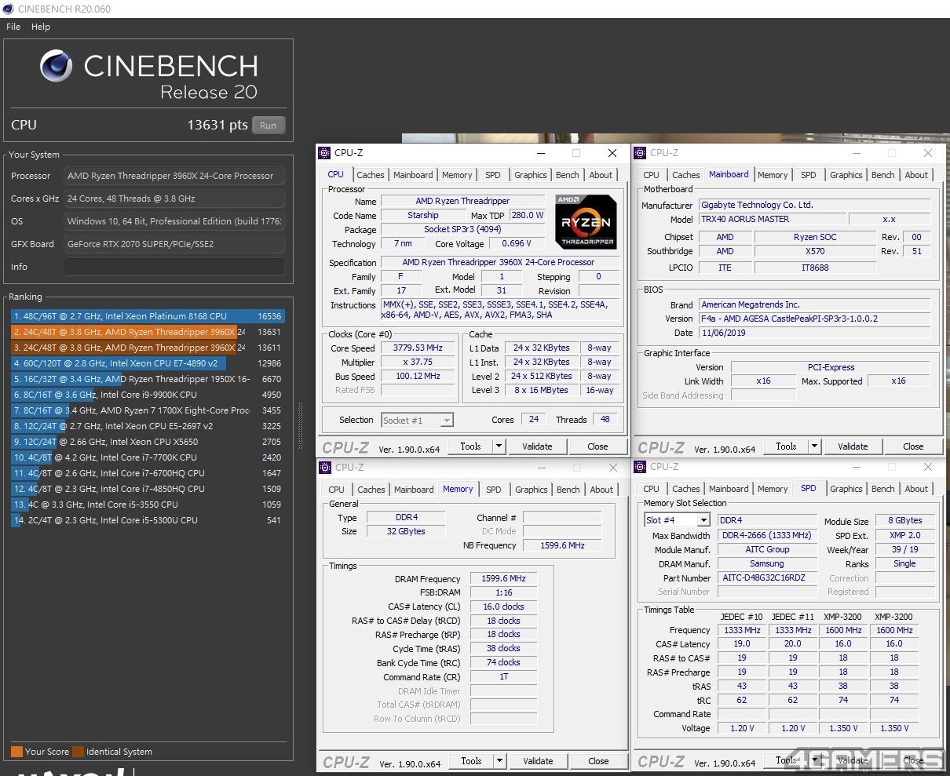Click the processor field 'AMD Ryzen Threadripper 3960X 24-Core Processor' in Cinebench
The width and height of the screenshot is (950, 776).
coord(174,176)
